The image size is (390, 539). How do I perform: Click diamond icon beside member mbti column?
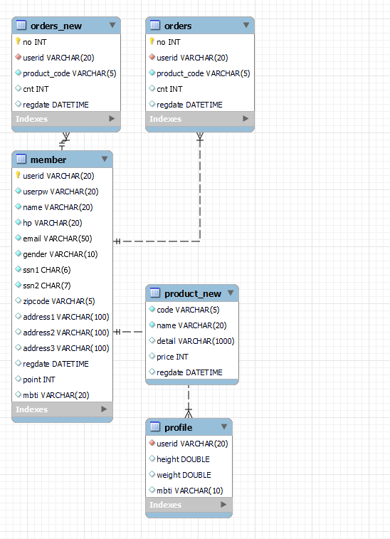pyautogui.click(x=19, y=394)
